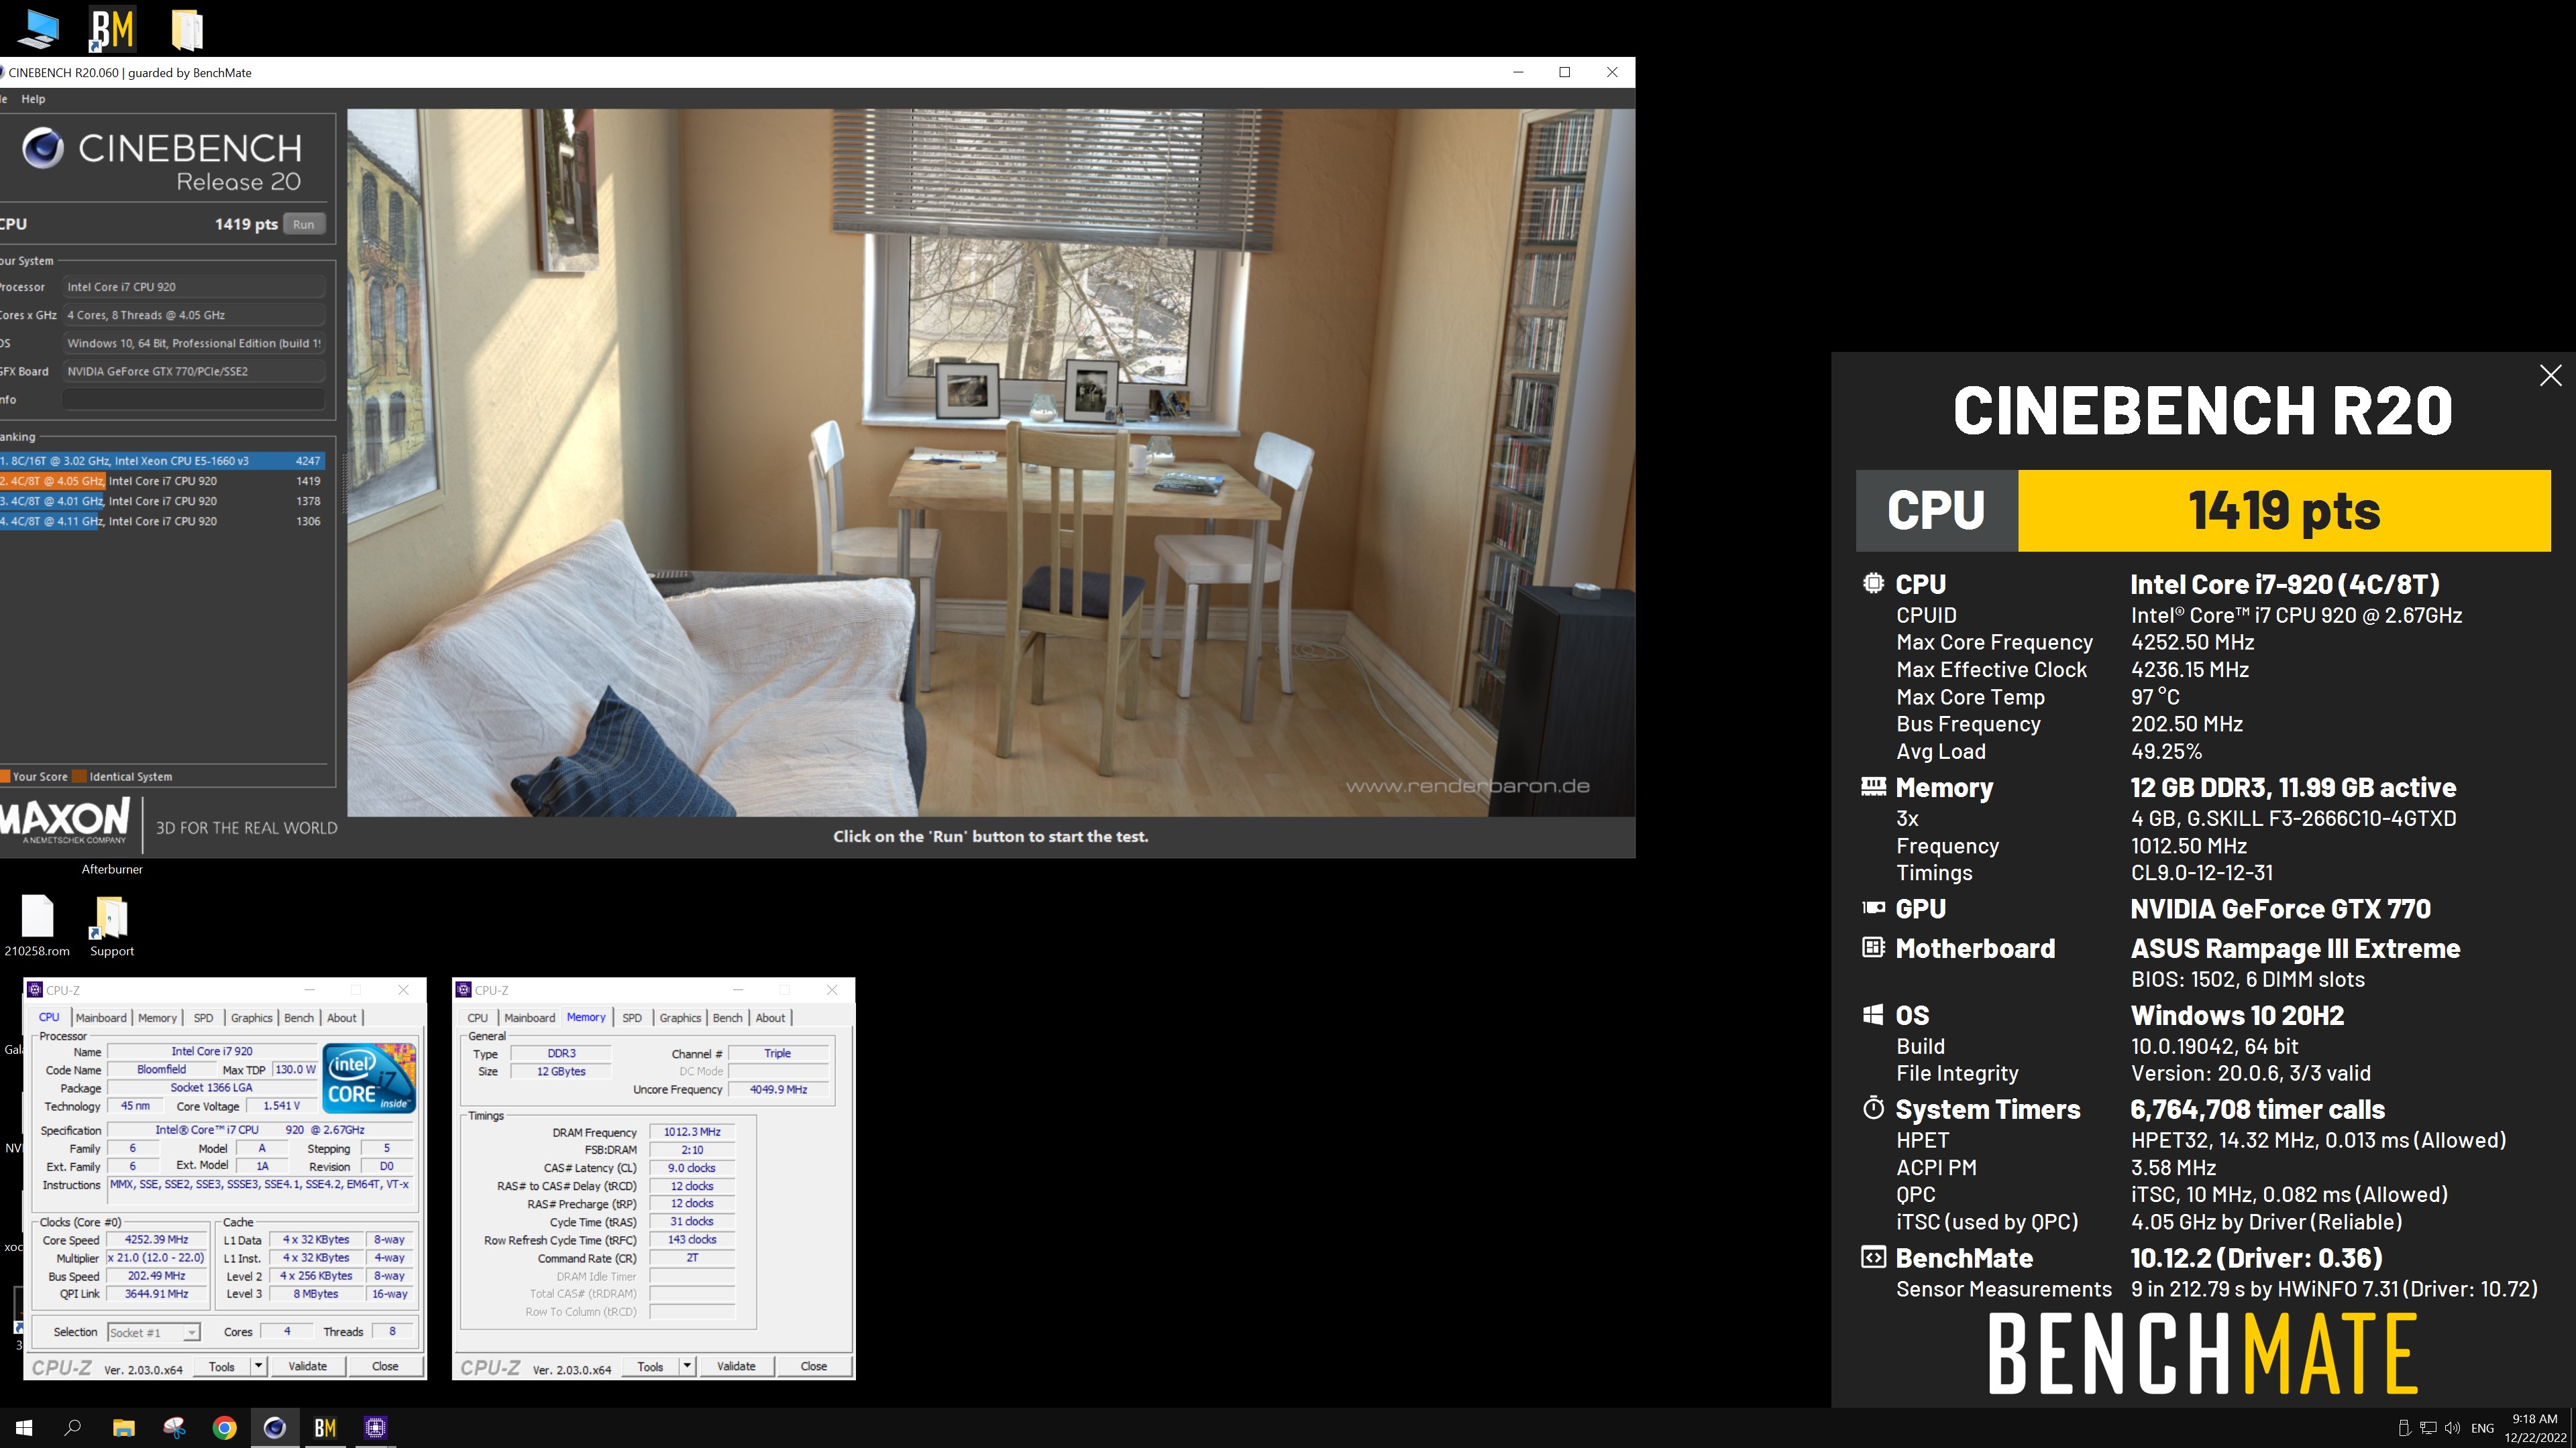
Task: Open Mainboard tab in Memory CPU-Z window
Action: tap(529, 1018)
